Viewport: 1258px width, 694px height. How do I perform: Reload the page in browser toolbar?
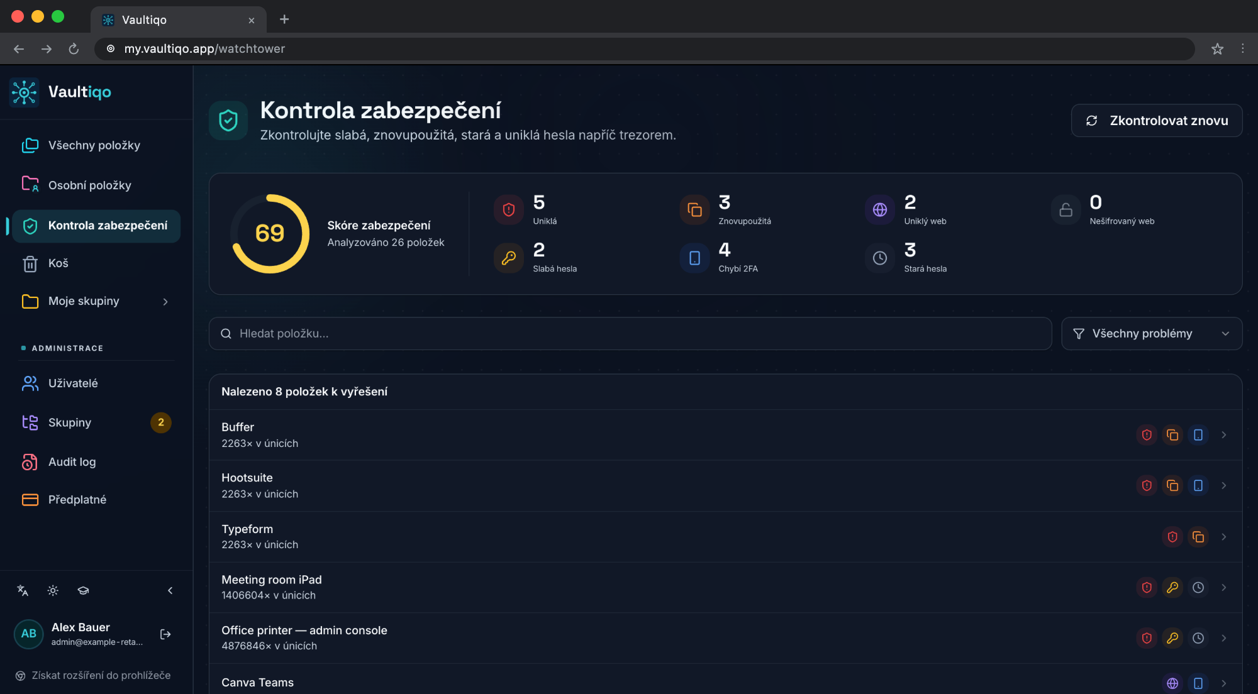pos(74,49)
